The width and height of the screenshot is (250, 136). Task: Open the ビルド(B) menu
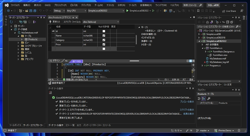[74, 5]
